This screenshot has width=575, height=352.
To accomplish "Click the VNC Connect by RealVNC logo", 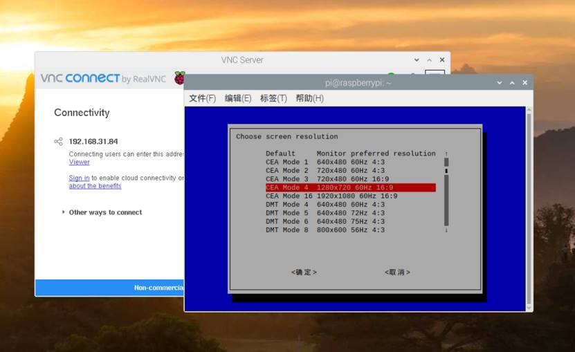I will 103,78.
